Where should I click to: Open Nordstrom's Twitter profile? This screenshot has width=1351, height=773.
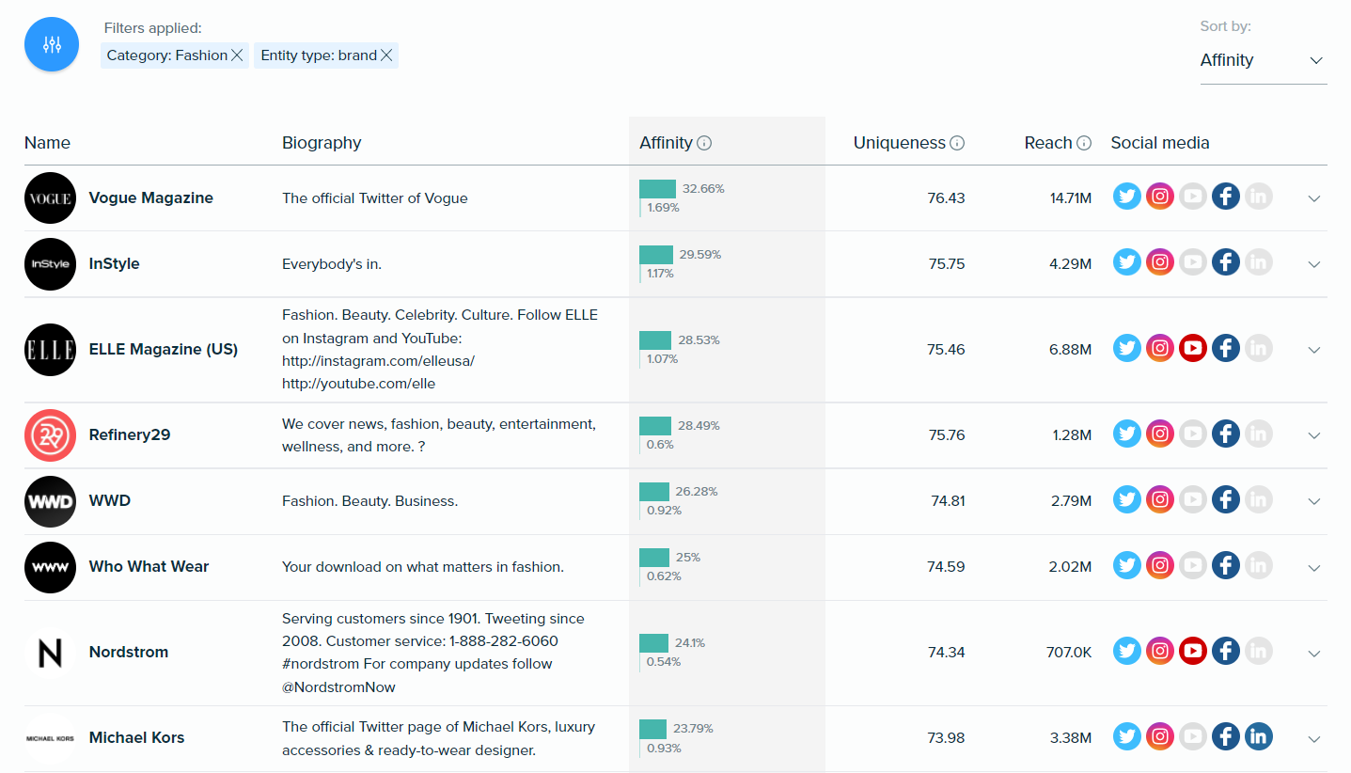(1127, 652)
